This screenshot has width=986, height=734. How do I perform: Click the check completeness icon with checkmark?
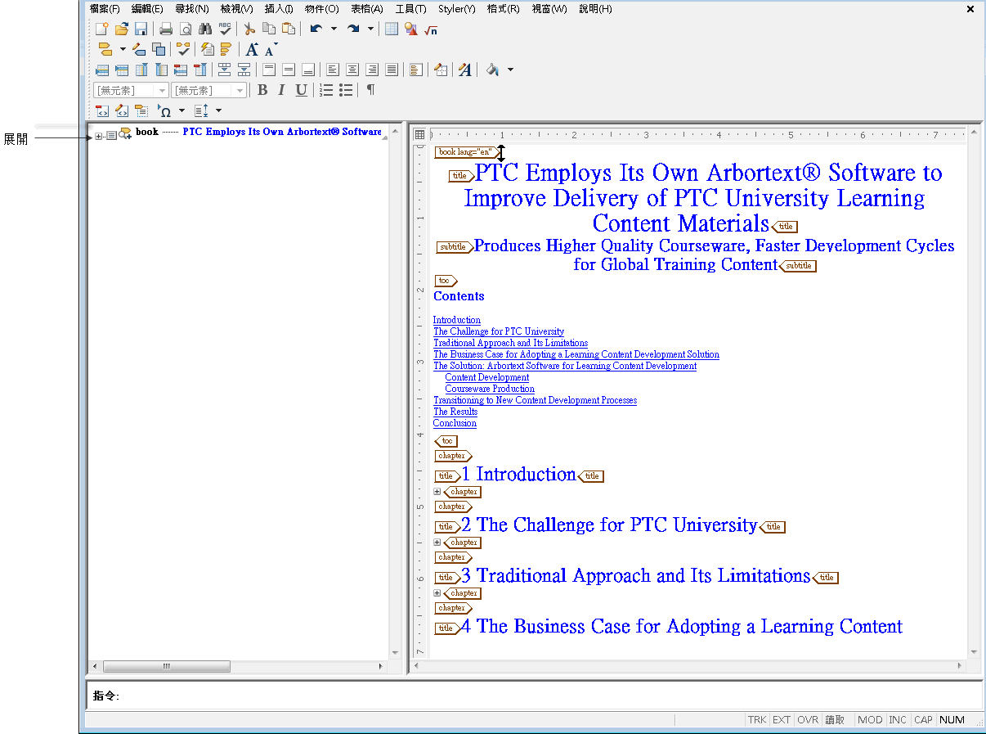(183, 49)
